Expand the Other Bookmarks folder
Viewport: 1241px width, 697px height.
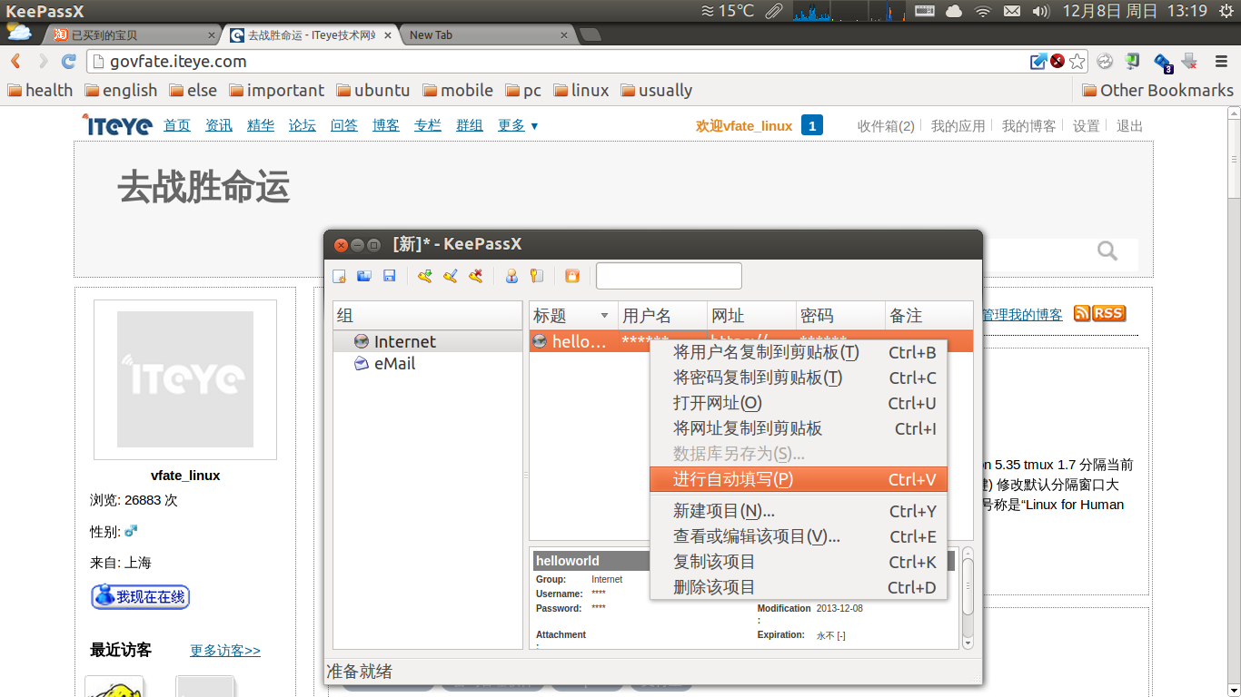pyautogui.click(x=1157, y=90)
